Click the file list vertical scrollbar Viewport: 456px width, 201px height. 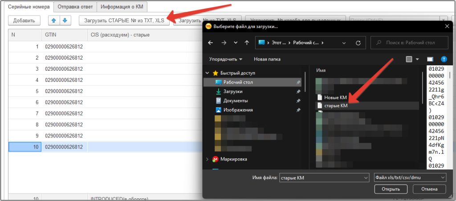(x=423, y=87)
